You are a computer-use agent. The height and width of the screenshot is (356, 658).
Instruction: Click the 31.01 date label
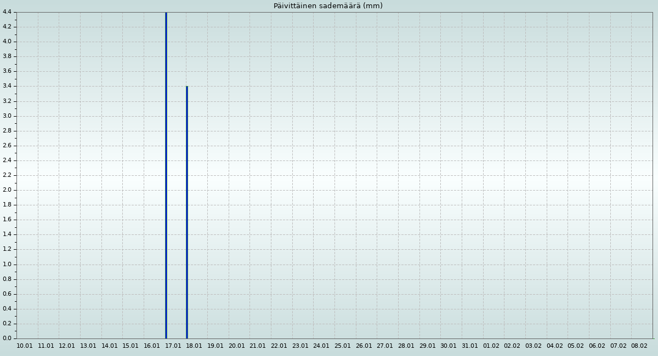[x=470, y=346]
